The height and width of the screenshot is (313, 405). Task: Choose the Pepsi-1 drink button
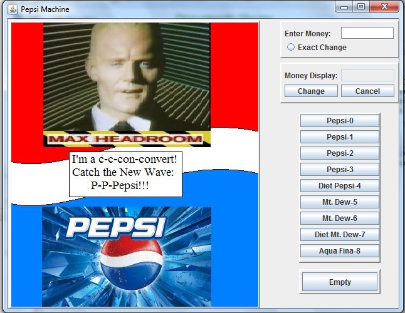click(x=340, y=137)
